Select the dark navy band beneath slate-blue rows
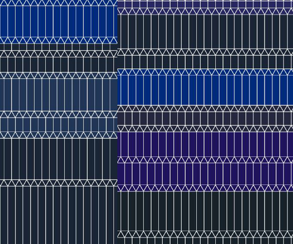This screenshot has width=293, height=244. [59, 159]
